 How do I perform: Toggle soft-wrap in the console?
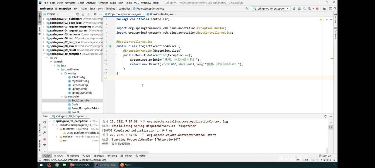coord(331,123)
